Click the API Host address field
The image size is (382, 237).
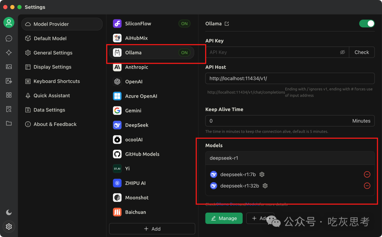click(290, 79)
